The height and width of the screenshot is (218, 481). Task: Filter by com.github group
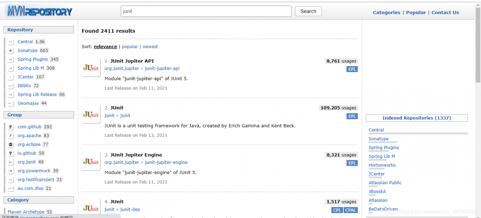click(29, 127)
